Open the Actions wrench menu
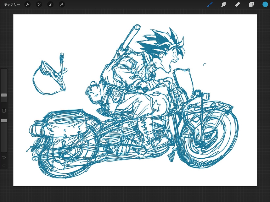Viewport: 270px width, 202px height. click(27, 4)
